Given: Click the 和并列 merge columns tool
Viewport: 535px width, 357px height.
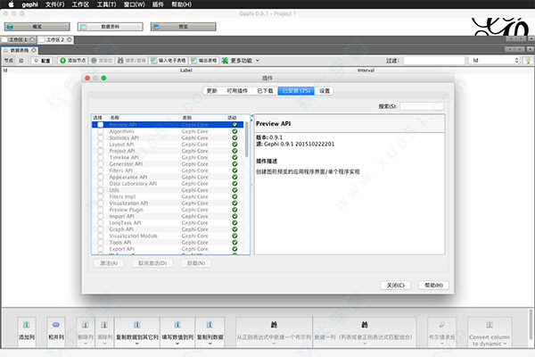Looking at the screenshot, I should (56, 330).
